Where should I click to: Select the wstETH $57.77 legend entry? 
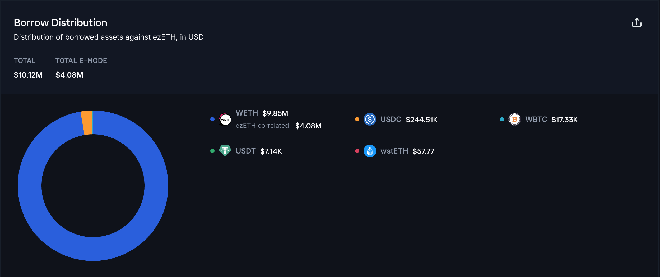point(407,151)
